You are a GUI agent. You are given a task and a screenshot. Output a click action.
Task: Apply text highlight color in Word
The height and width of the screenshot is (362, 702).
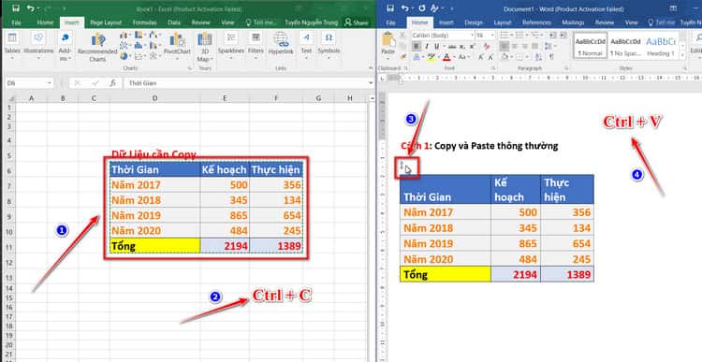click(x=431, y=57)
